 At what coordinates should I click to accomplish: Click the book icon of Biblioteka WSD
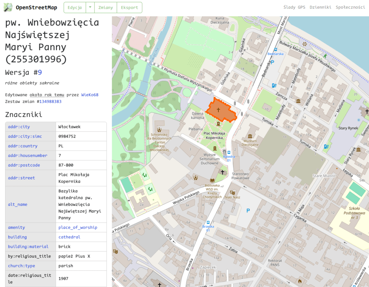point(212,181)
